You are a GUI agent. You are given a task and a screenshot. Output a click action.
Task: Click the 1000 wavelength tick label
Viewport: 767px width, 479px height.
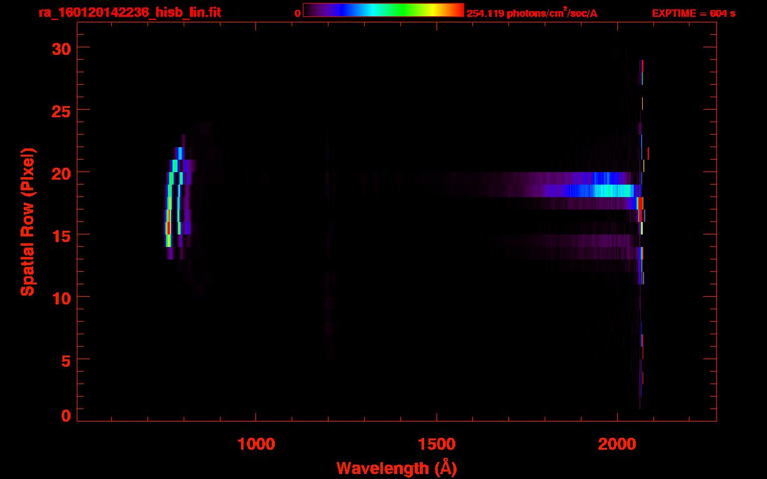[x=257, y=444]
